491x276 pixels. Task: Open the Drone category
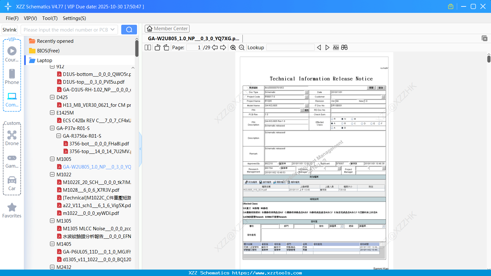pyautogui.click(x=12, y=138)
